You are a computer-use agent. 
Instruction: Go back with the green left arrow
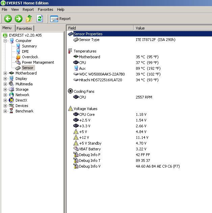[8, 19]
